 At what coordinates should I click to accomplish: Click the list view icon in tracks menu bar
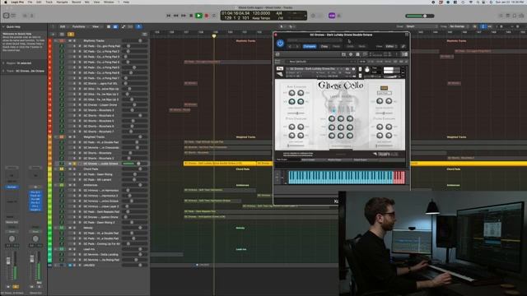pos(109,26)
